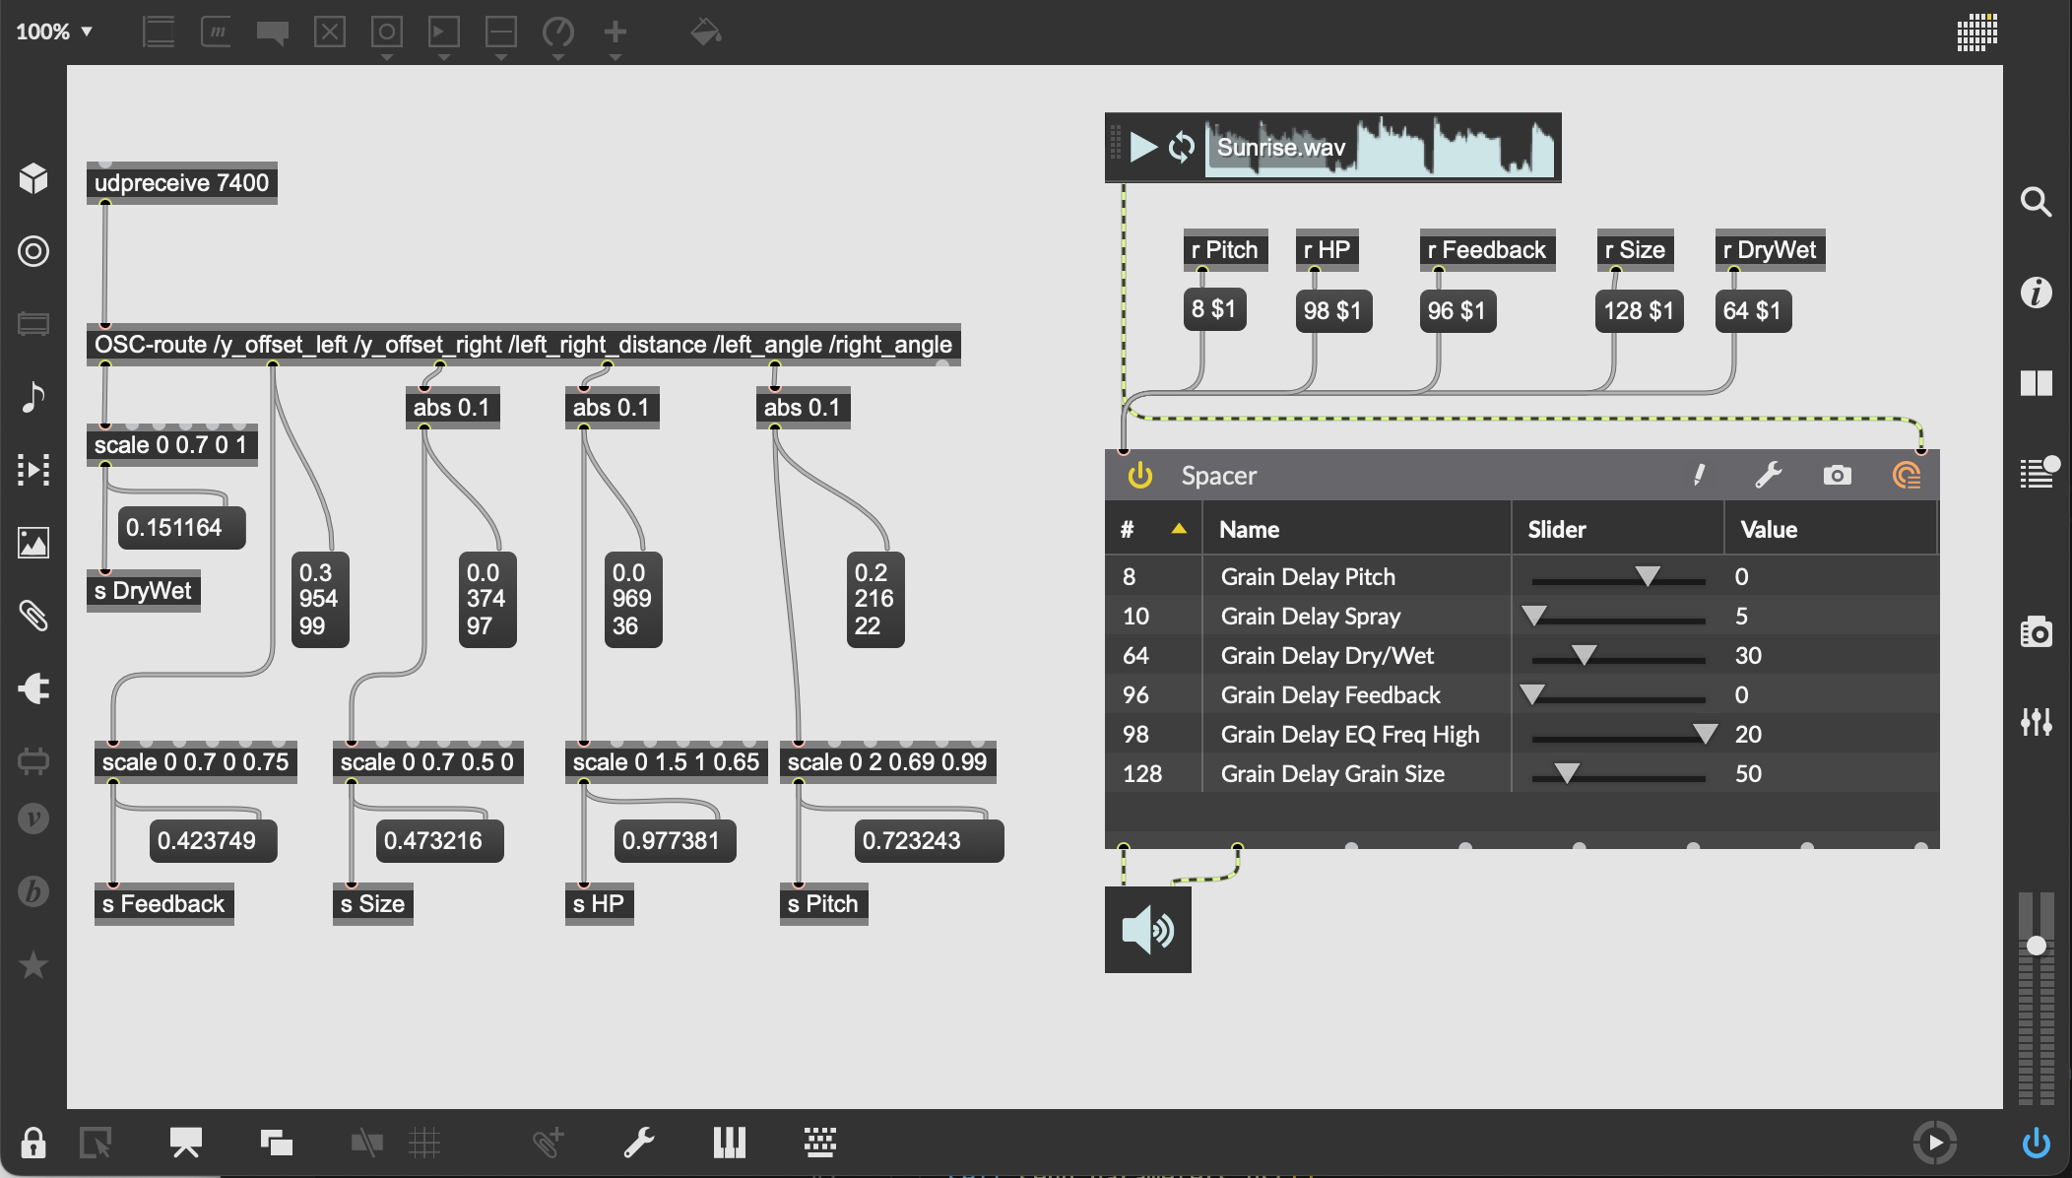Click the Grain Delay Pitch slider
The height and width of the screenshot is (1178, 2072).
(1618, 576)
